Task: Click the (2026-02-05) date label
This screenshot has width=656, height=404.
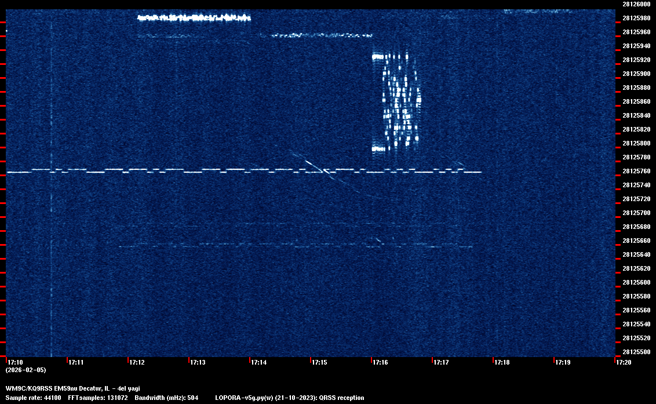Action: click(x=25, y=370)
